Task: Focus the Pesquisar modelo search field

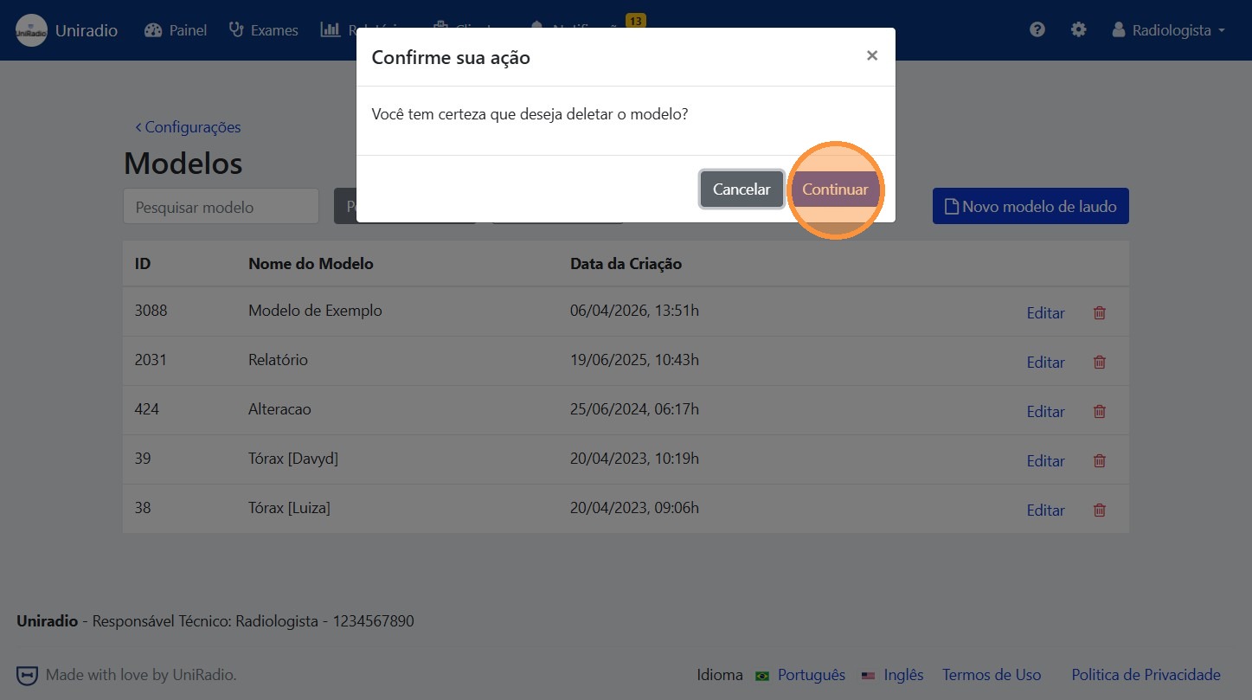Action: [x=221, y=207]
